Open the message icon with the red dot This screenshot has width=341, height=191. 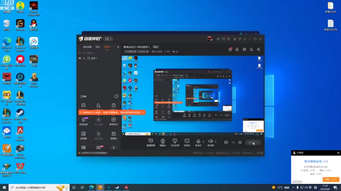click(x=223, y=39)
